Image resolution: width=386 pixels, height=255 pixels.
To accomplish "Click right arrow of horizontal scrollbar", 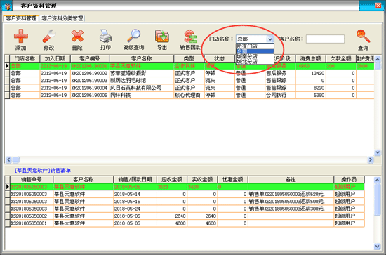I will point(371,159).
